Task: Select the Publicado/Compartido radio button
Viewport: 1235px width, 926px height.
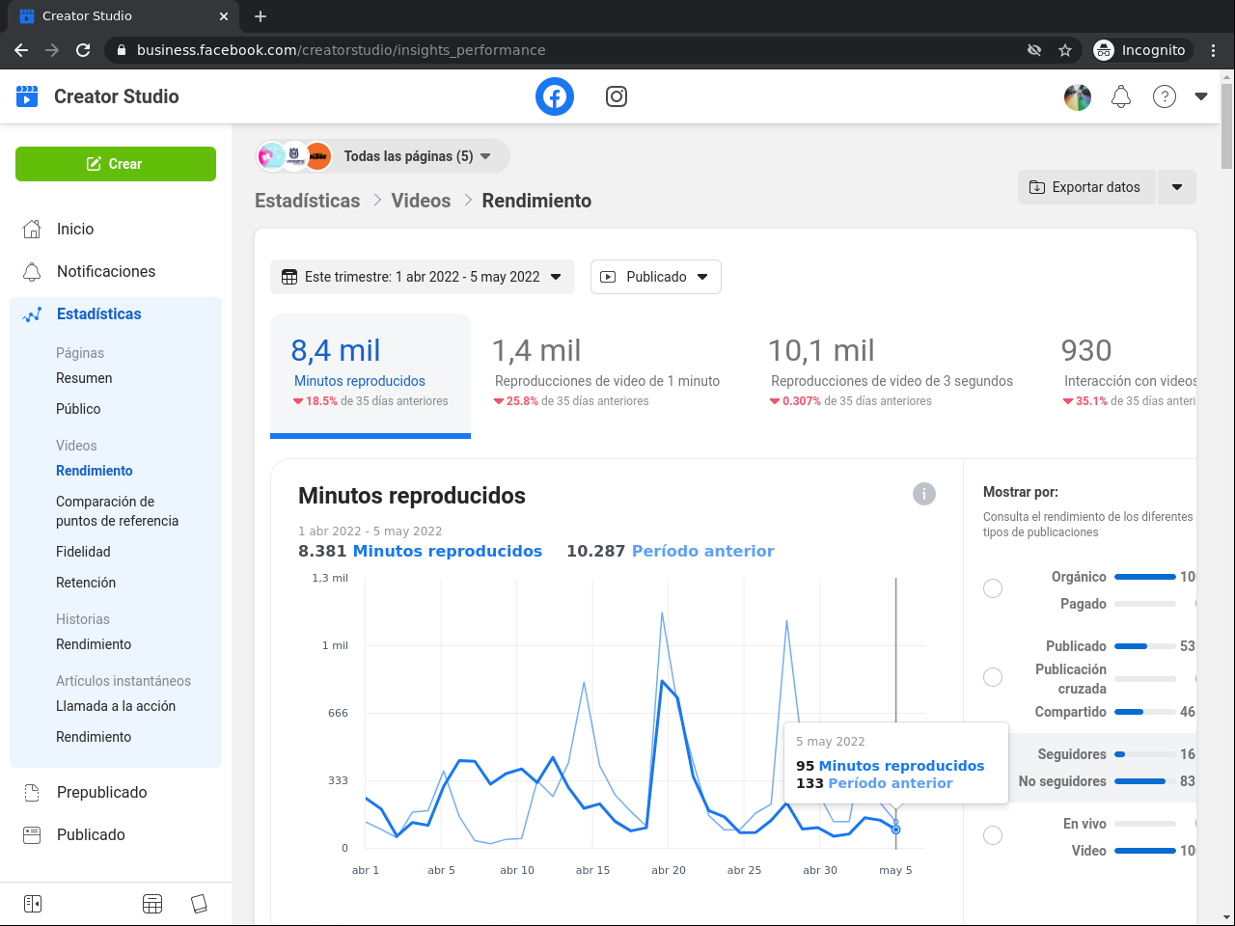Action: [x=992, y=677]
